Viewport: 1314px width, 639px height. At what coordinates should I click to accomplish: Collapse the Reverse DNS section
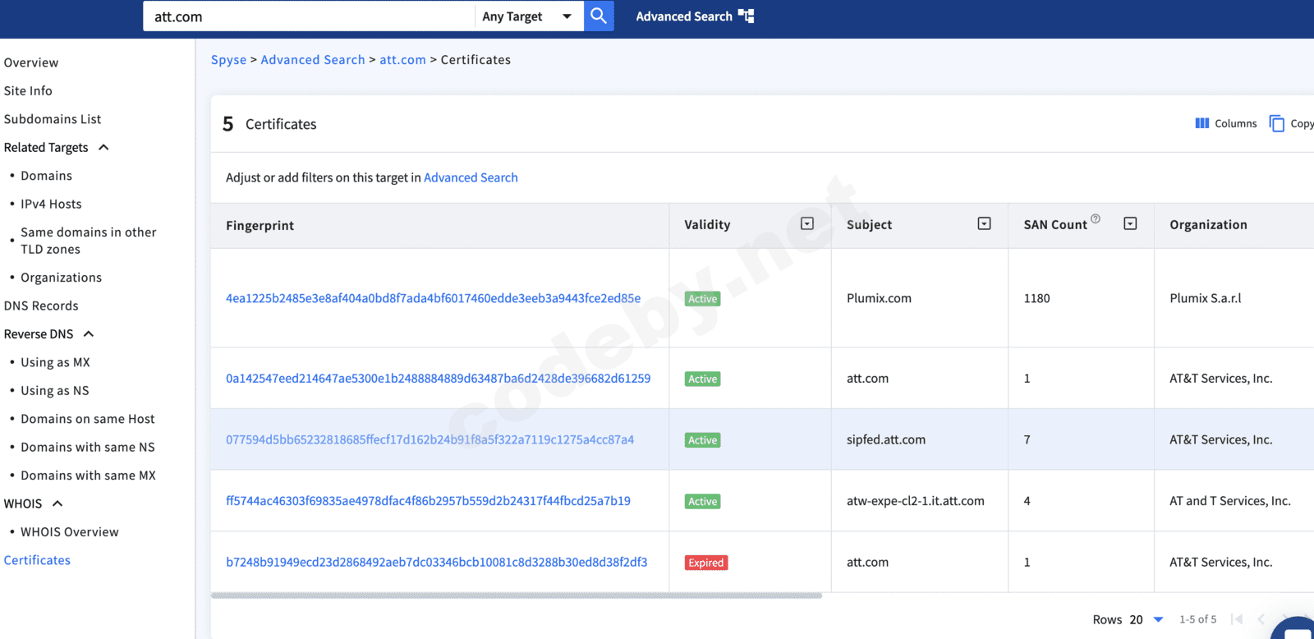(x=89, y=333)
